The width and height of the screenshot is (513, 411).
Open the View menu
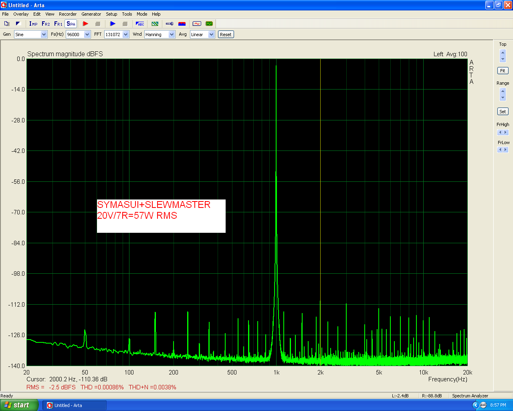click(50, 14)
